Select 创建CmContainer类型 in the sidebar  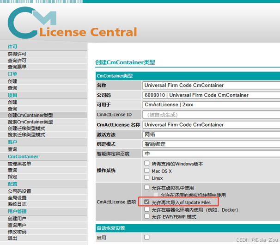coord(30,115)
